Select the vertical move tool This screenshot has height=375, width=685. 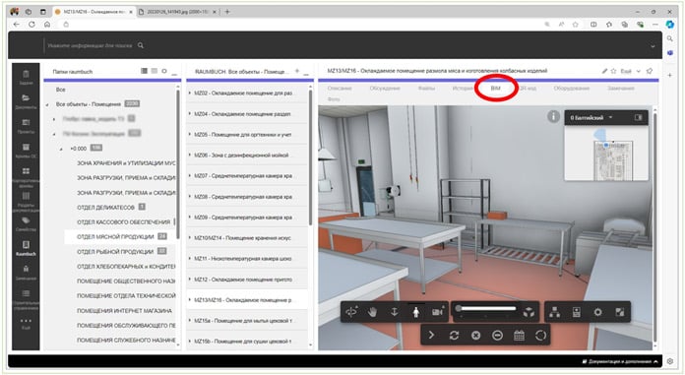(394, 312)
